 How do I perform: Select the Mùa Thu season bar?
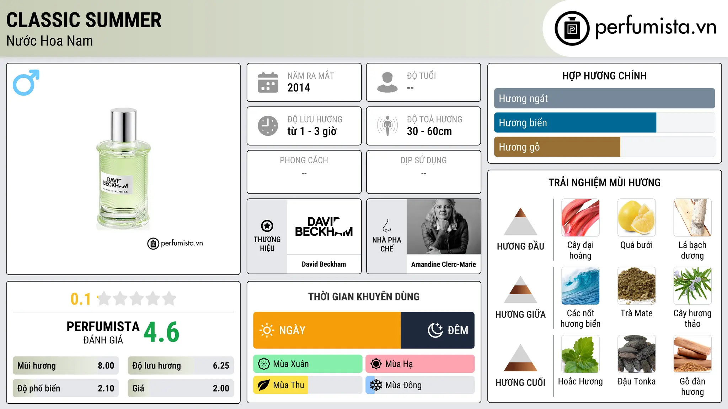pyautogui.click(x=308, y=385)
